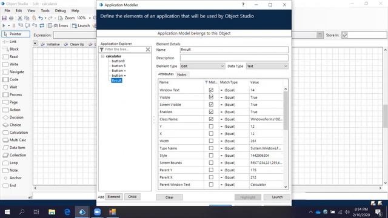Show the (0) Errors validation list
The width and height of the screenshot is (388, 218).
coord(58,25)
